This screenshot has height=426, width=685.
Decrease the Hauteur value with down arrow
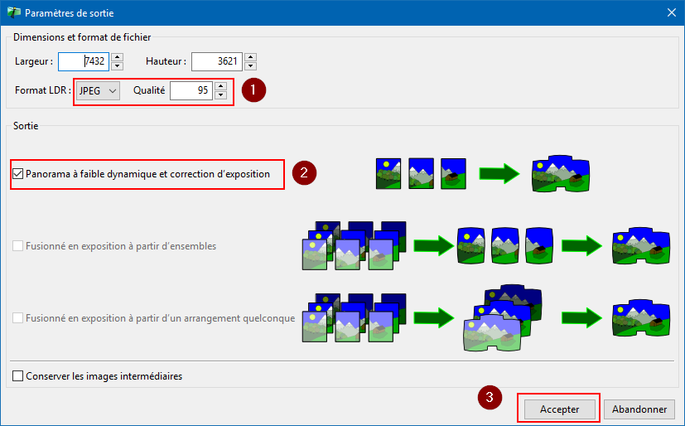(250, 66)
